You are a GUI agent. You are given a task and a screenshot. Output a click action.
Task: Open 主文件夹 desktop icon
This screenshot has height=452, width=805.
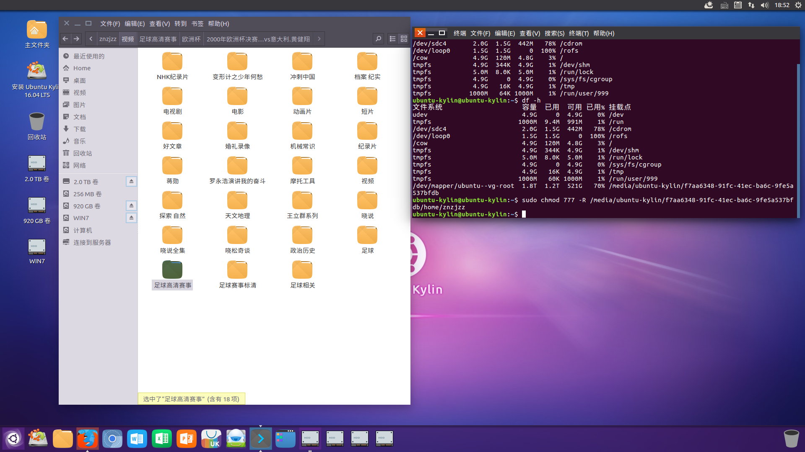pyautogui.click(x=37, y=34)
